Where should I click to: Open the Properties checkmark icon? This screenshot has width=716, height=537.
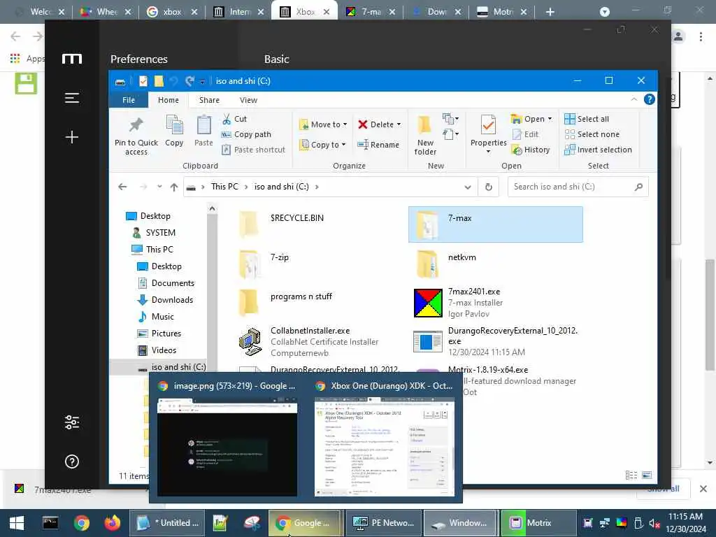[488, 124]
